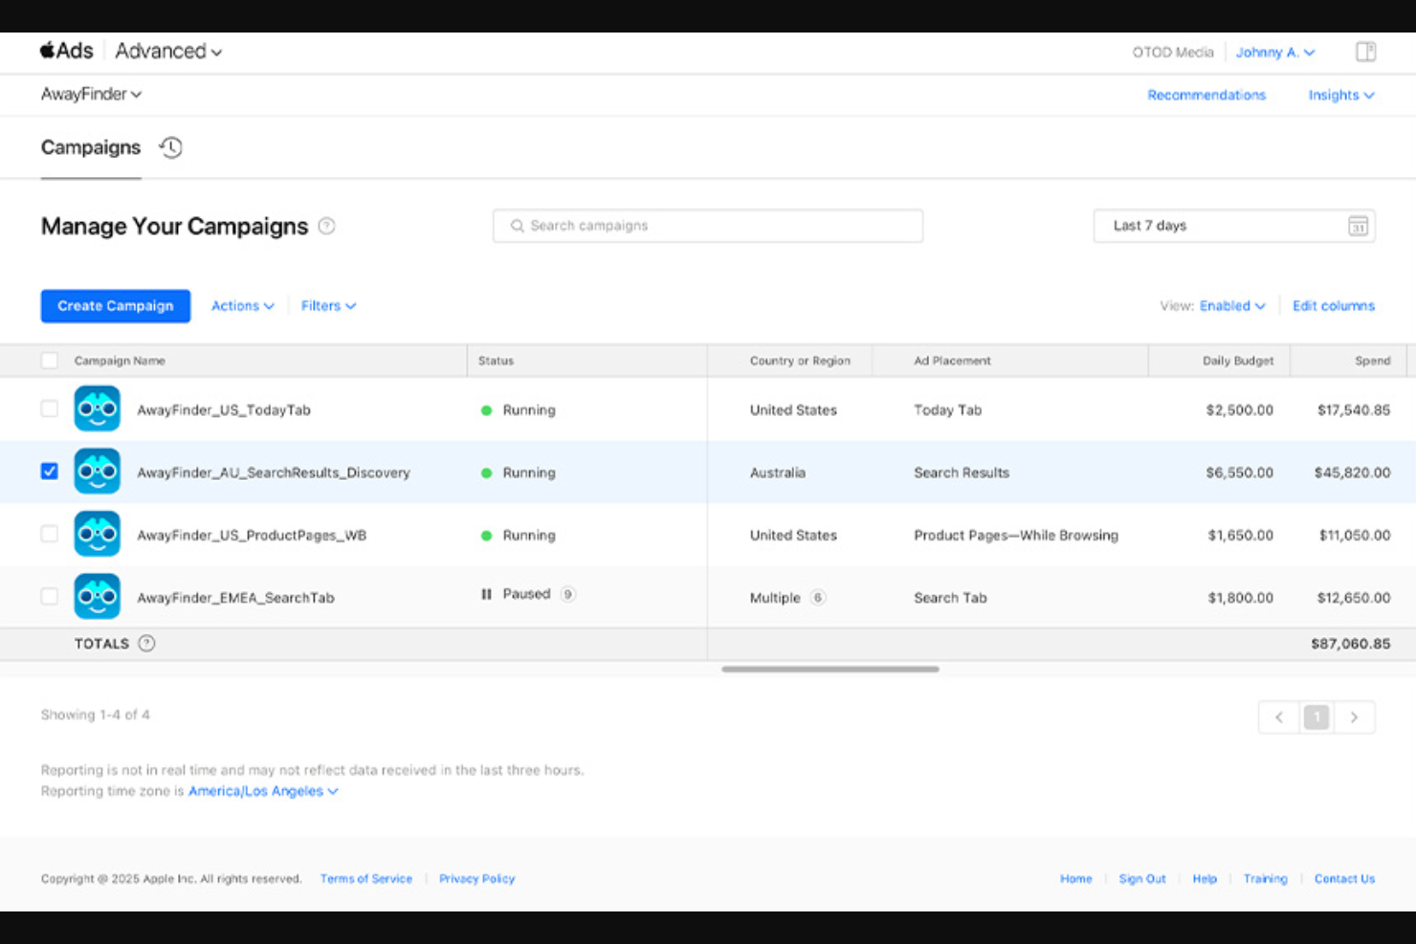Open Privacy Policy link
This screenshot has width=1416, height=944.
coord(476,879)
